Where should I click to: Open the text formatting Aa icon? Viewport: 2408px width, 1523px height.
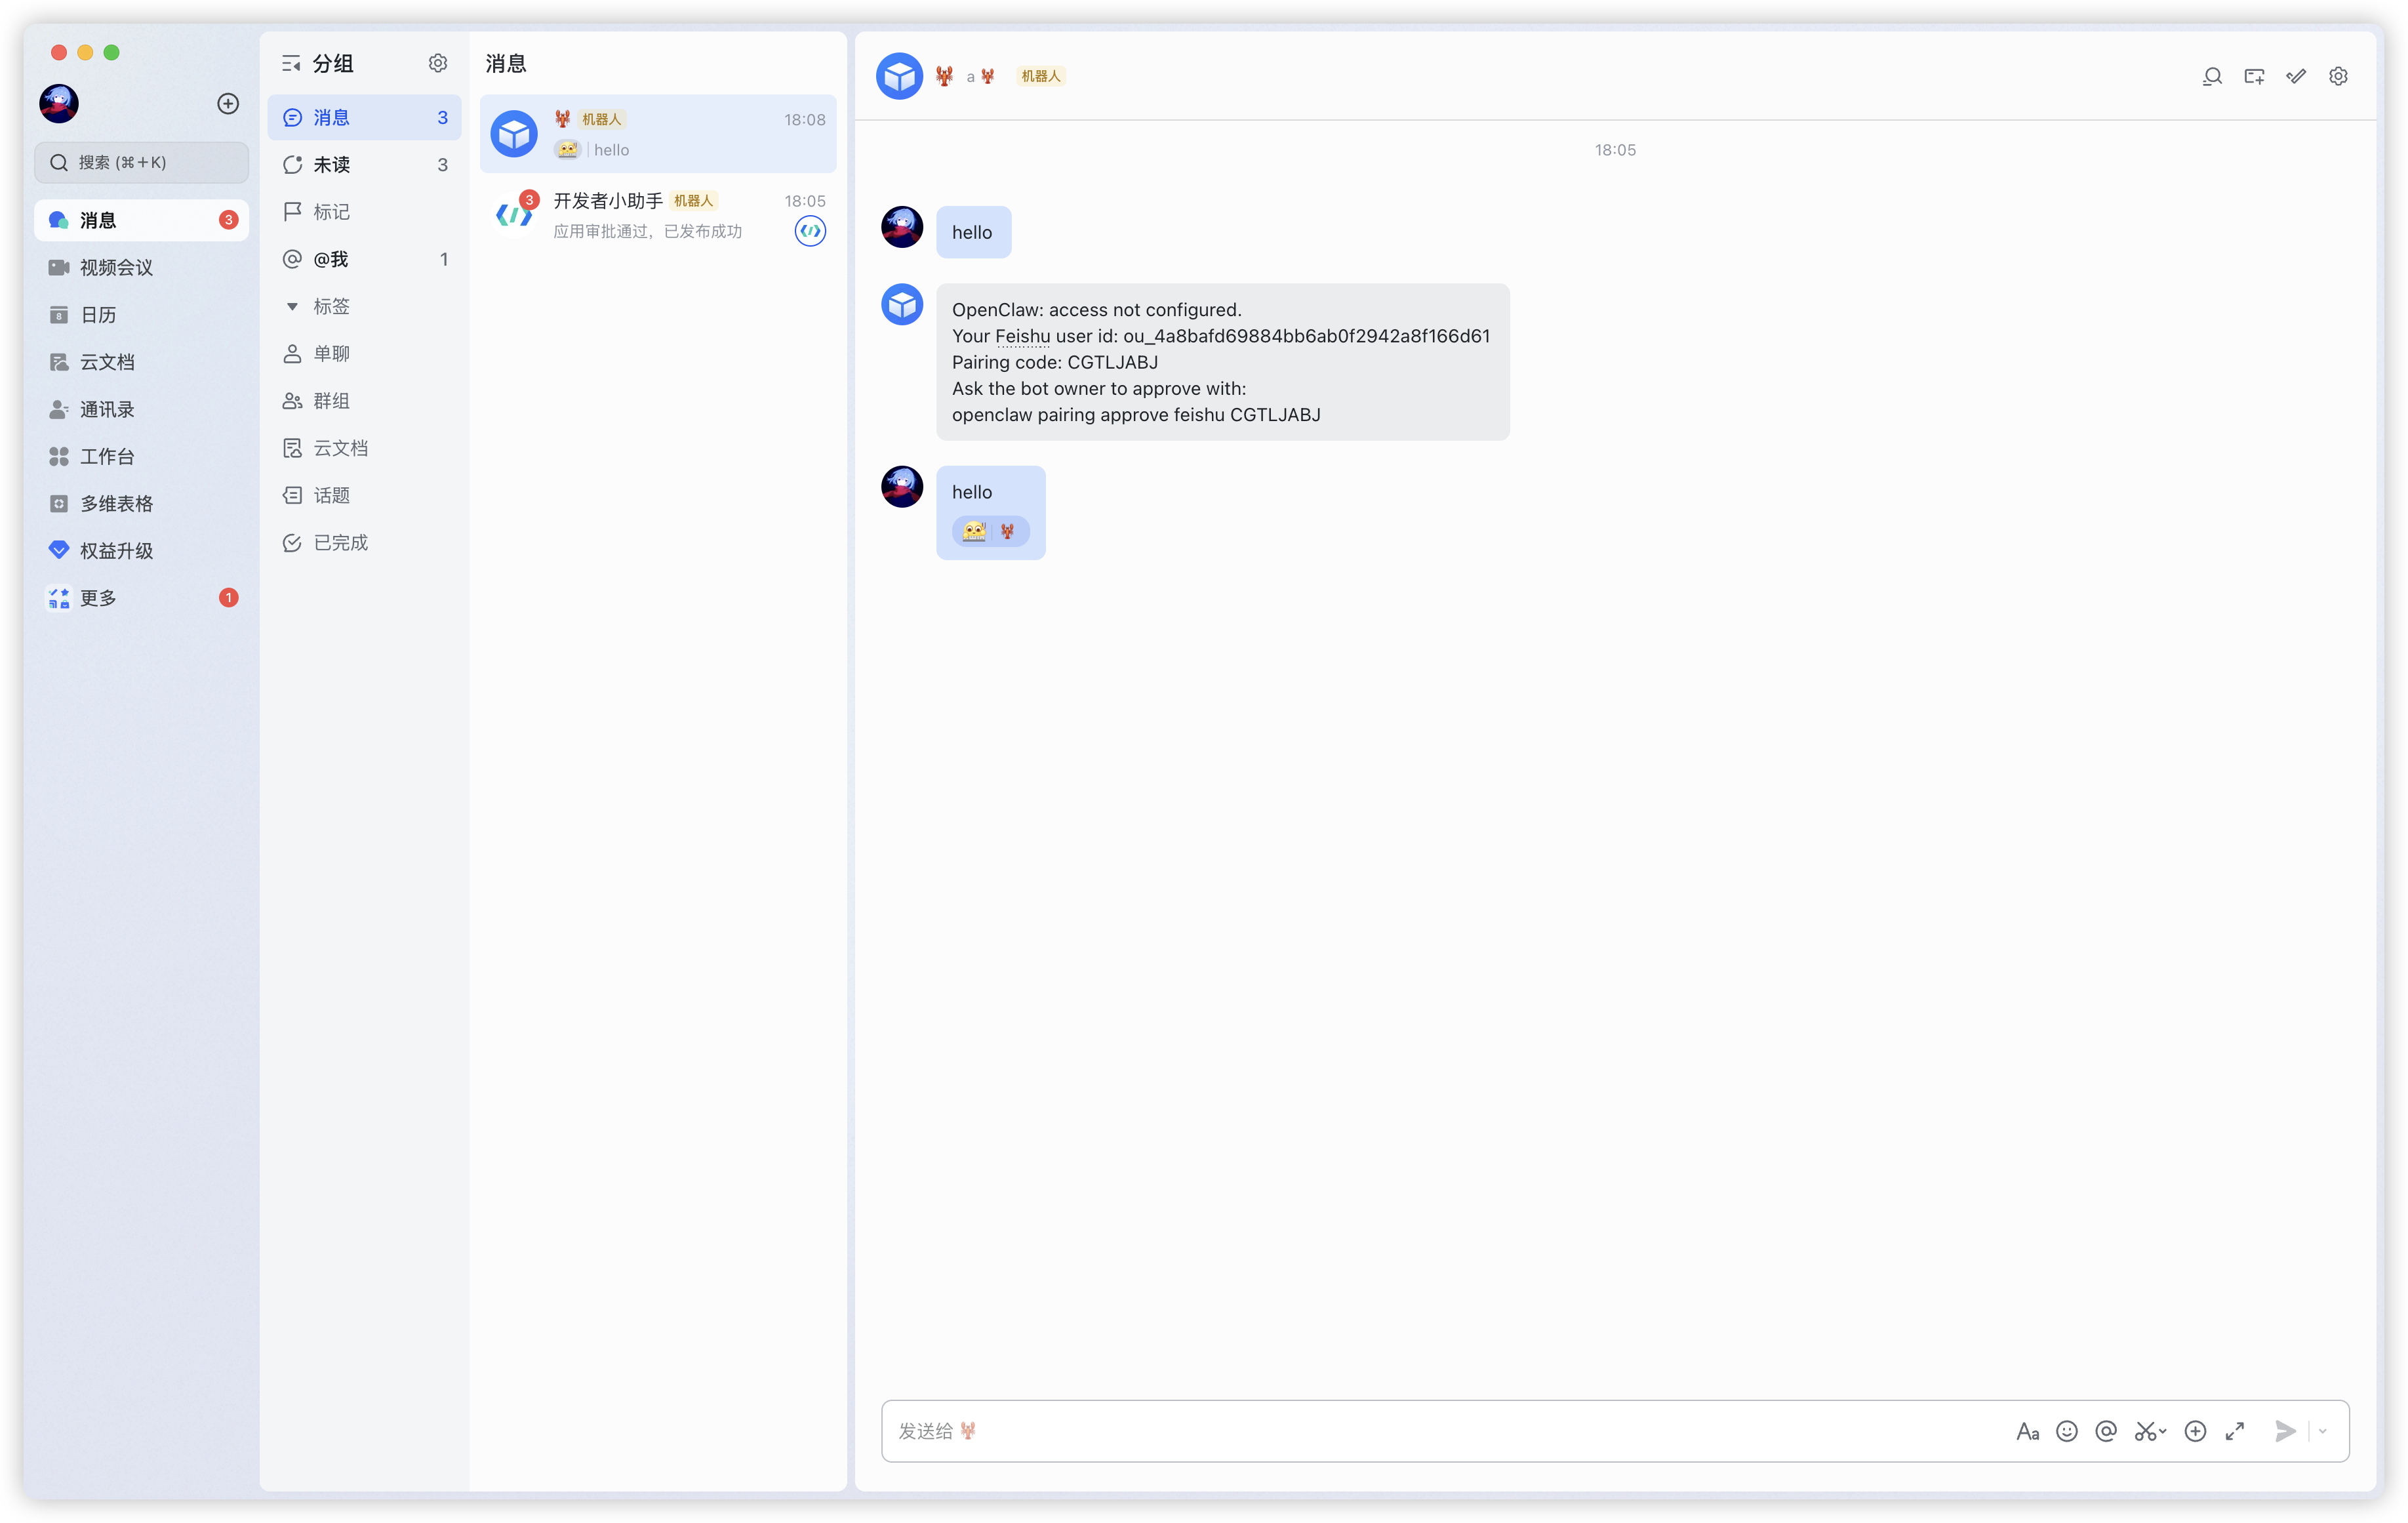(2027, 1431)
